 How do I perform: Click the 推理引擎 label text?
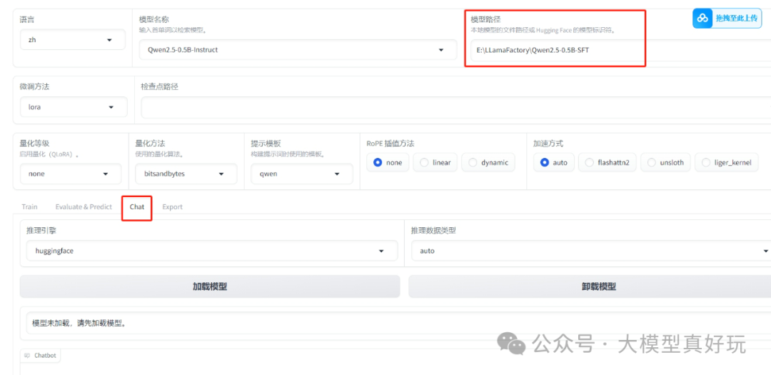tap(42, 230)
